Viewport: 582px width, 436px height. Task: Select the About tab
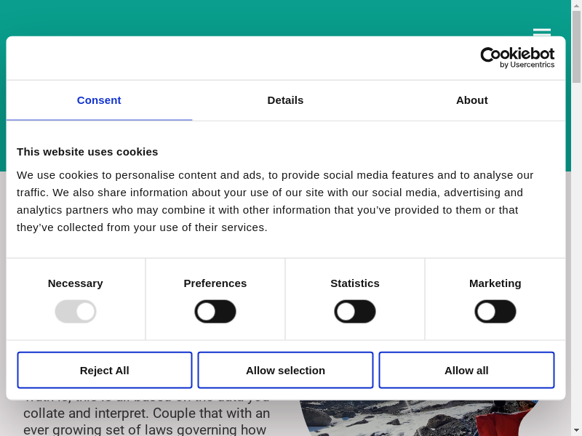click(x=471, y=100)
